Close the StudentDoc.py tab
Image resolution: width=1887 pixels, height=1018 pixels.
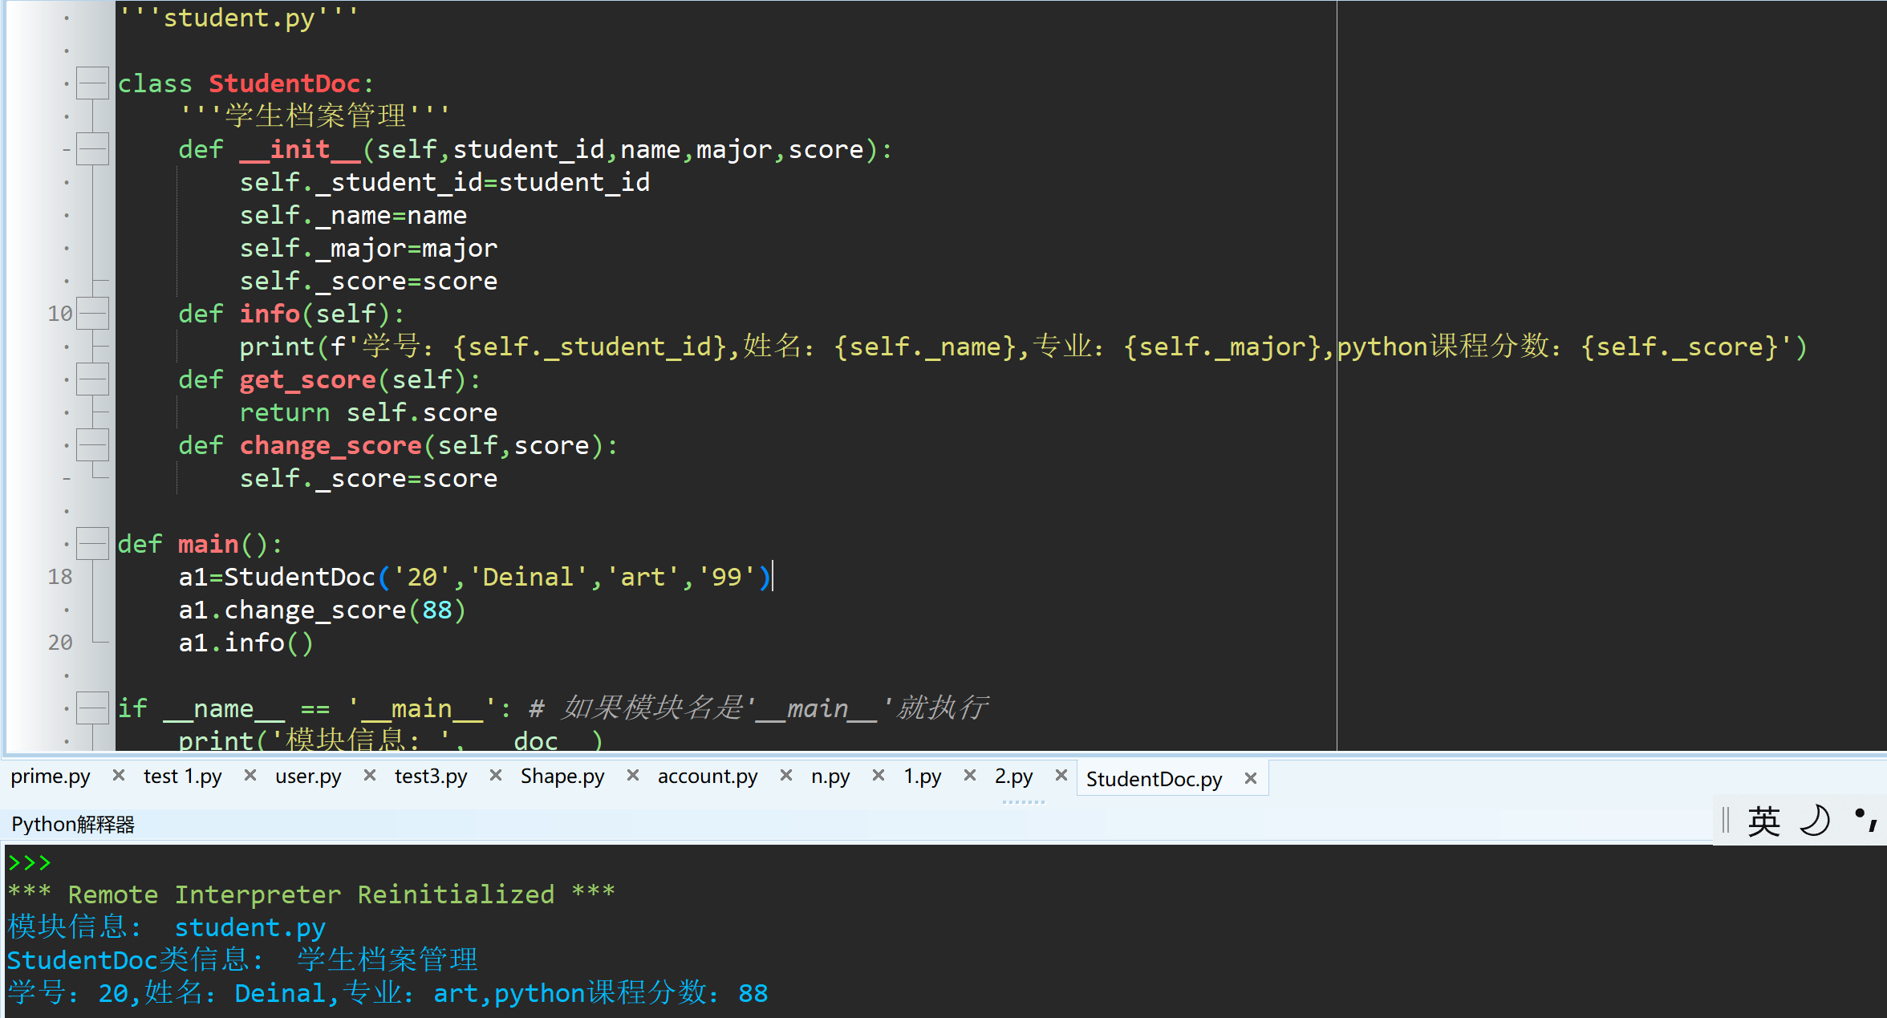[x=1251, y=779]
